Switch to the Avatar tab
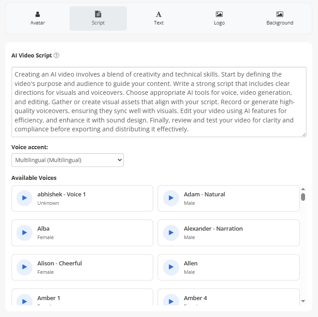The width and height of the screenshot is (318, 317). (37, 19)
